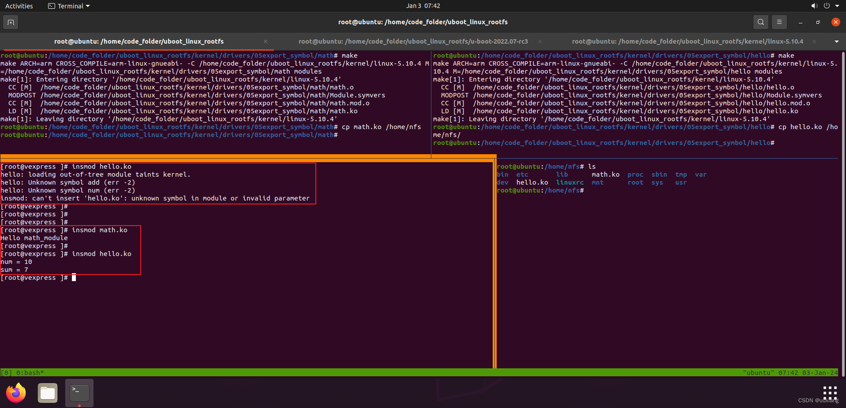This screenshot has width=846, height=408.
Task: Open the clock and calendar panel
Action: (423, 6)
